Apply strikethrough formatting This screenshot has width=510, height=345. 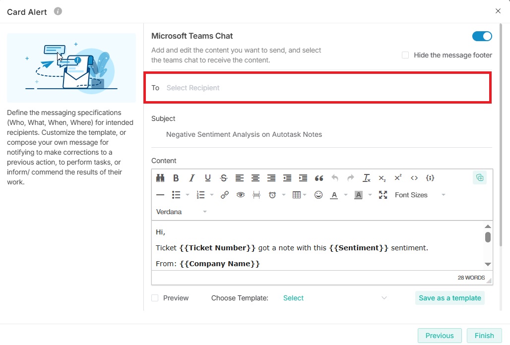click(x=224, y=178)
